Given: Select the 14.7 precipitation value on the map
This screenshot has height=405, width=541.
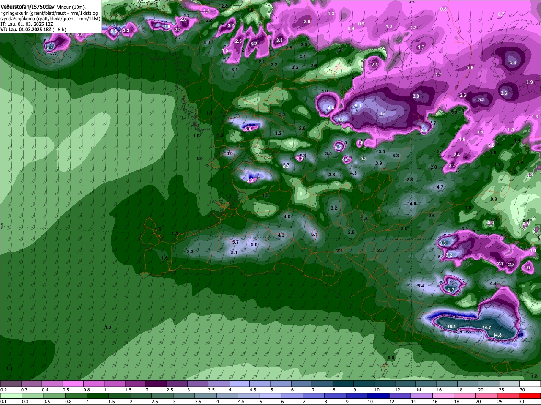Looking at the screenshot, I should [486, 328].
